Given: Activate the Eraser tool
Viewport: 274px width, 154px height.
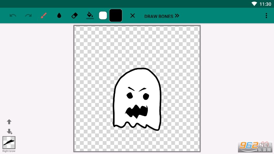Looking at the screenshot, I should (74, 16).
